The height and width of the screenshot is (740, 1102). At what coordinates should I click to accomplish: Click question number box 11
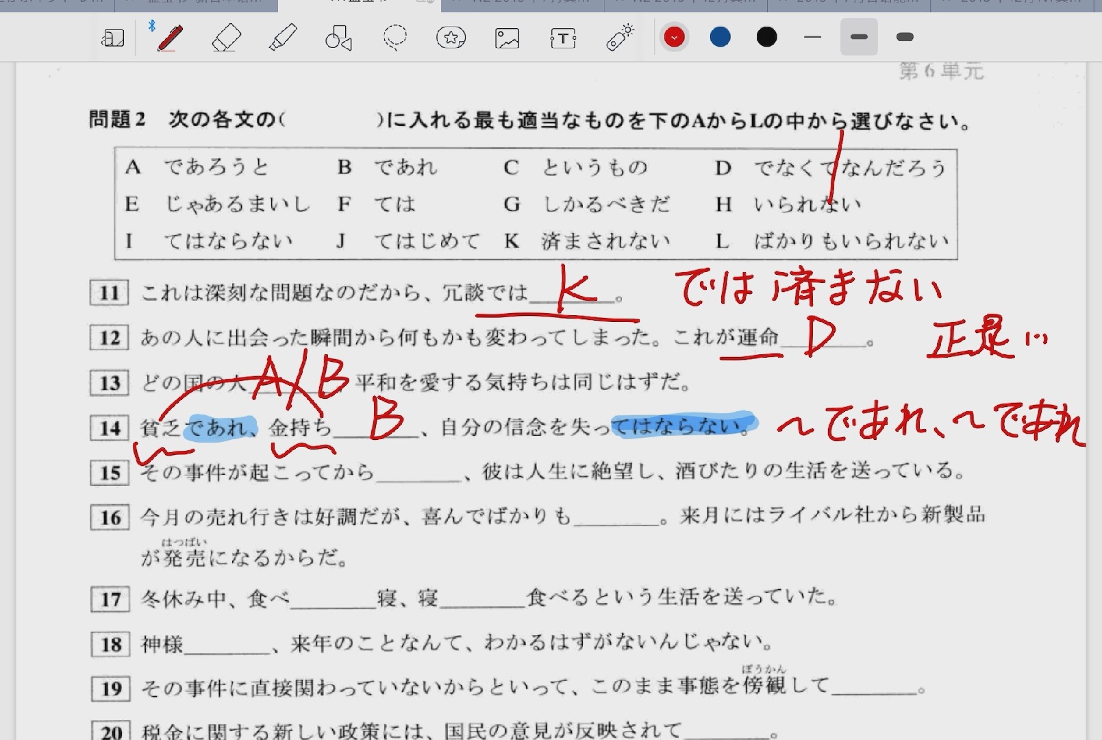[110, 293]
